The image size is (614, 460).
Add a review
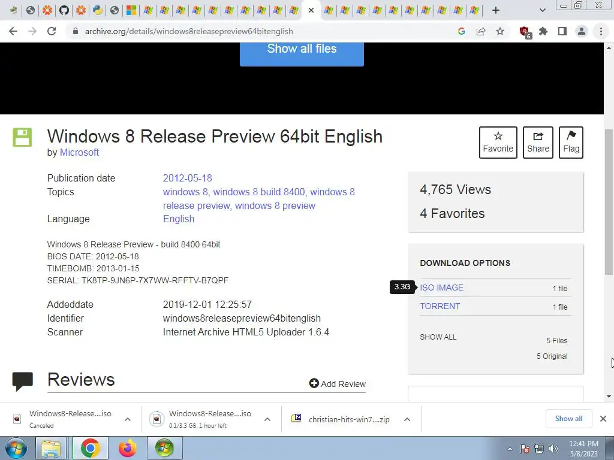[x=337, y=384]
